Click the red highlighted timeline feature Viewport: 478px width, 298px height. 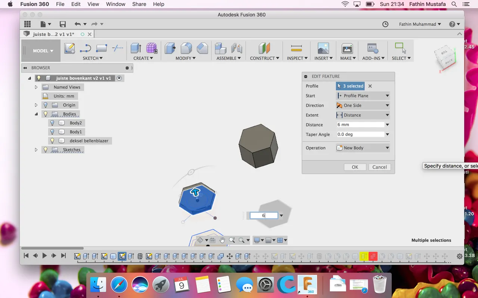click(373, 256)
